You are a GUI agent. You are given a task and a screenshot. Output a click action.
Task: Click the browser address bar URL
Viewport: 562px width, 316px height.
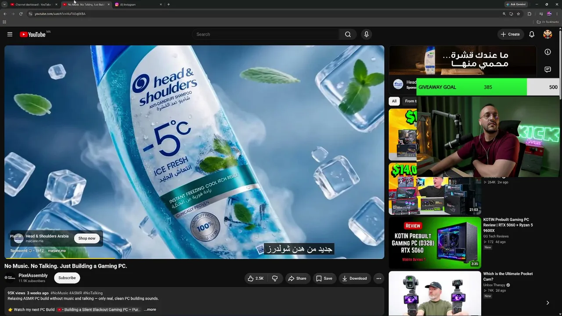click(x=60, y=14)
